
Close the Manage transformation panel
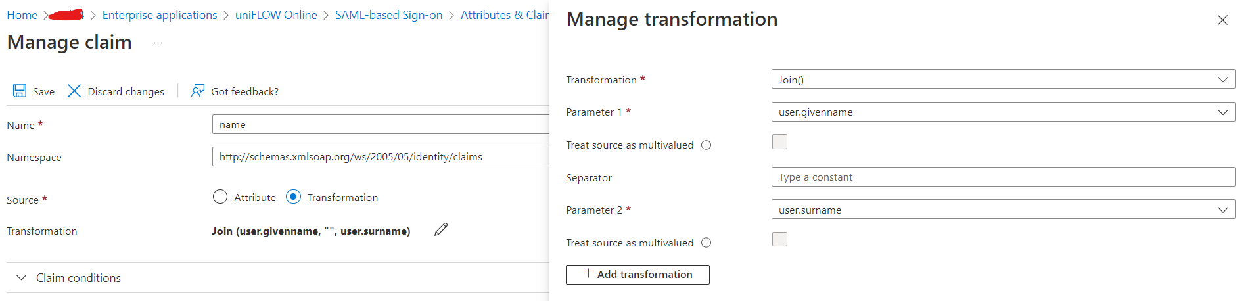(1222, 20)
